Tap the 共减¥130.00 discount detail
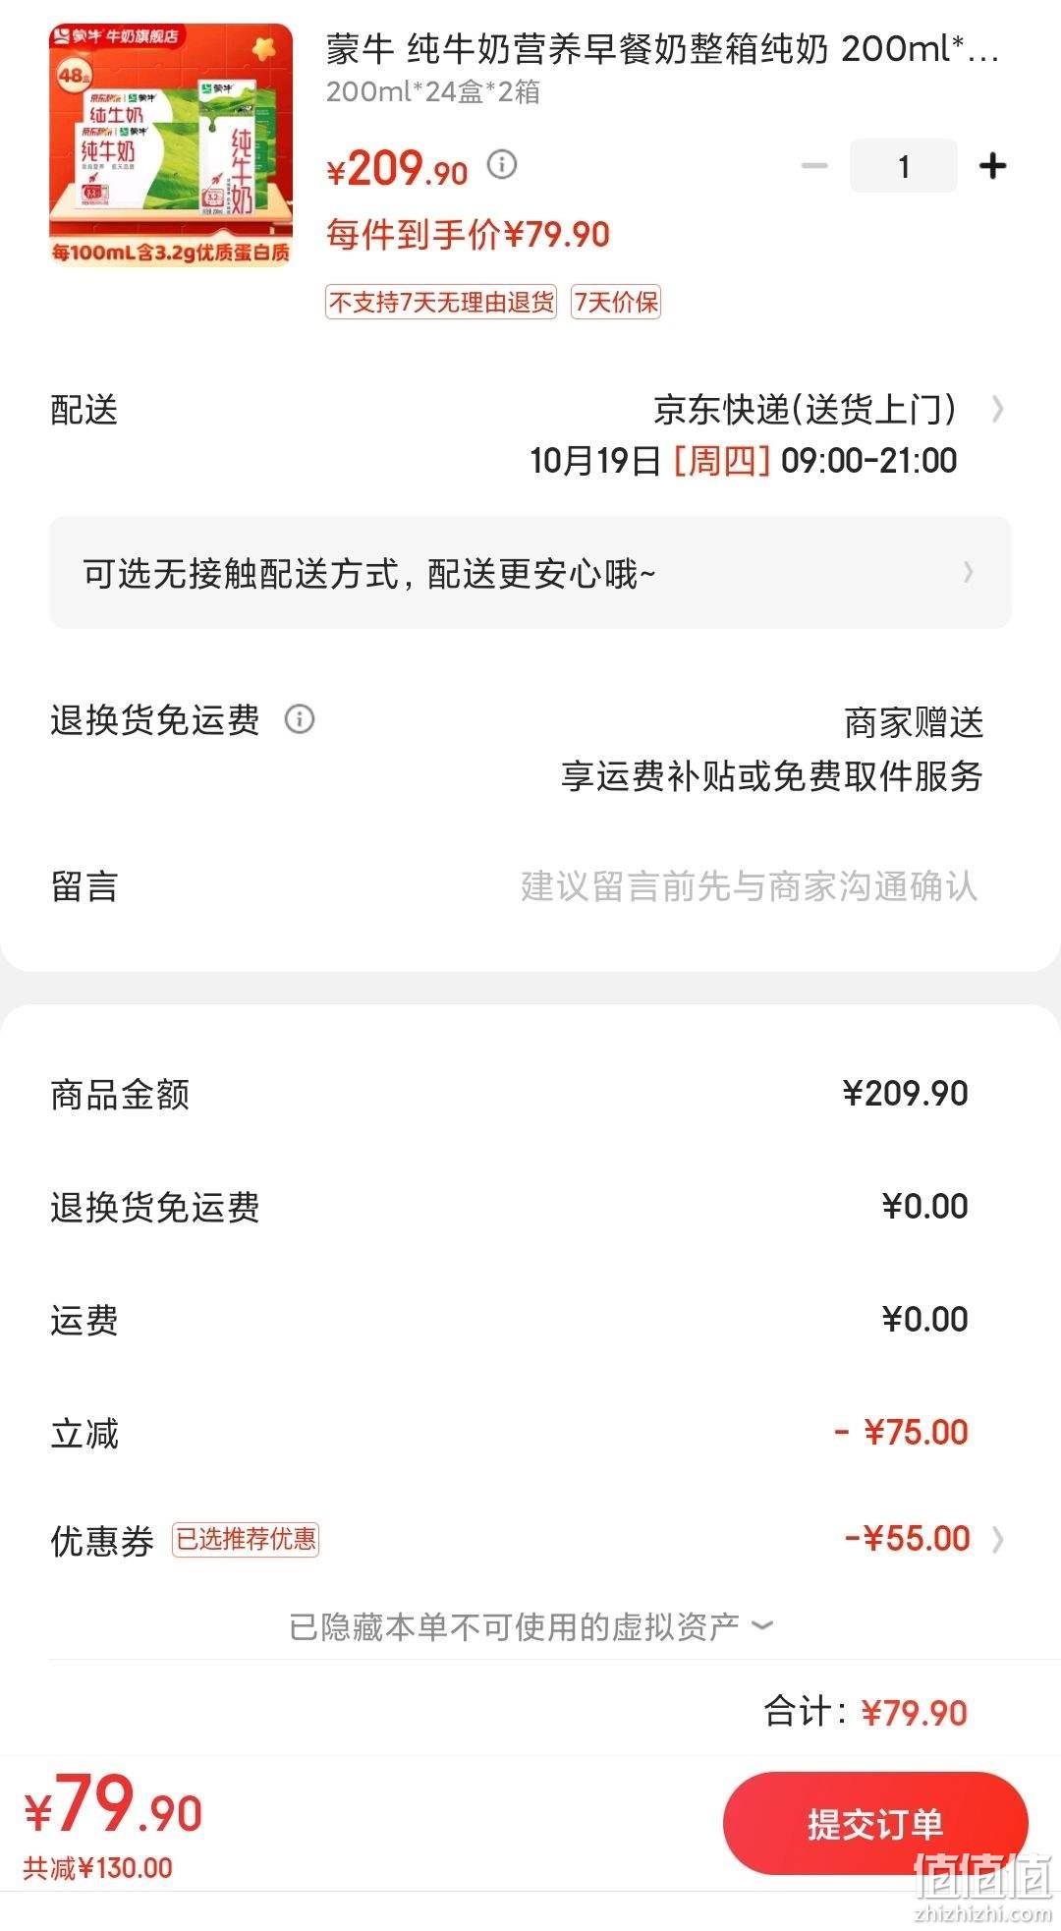Viewport: 1061px width, 1931px height. (97, 1867)
